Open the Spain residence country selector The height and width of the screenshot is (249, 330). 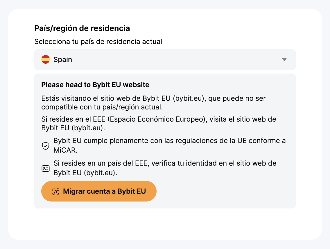(165, 60)
